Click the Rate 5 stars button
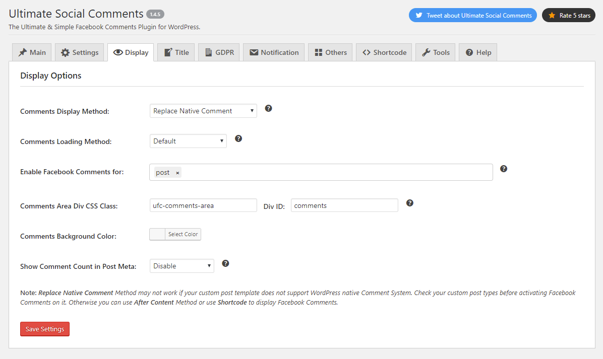 569,16
